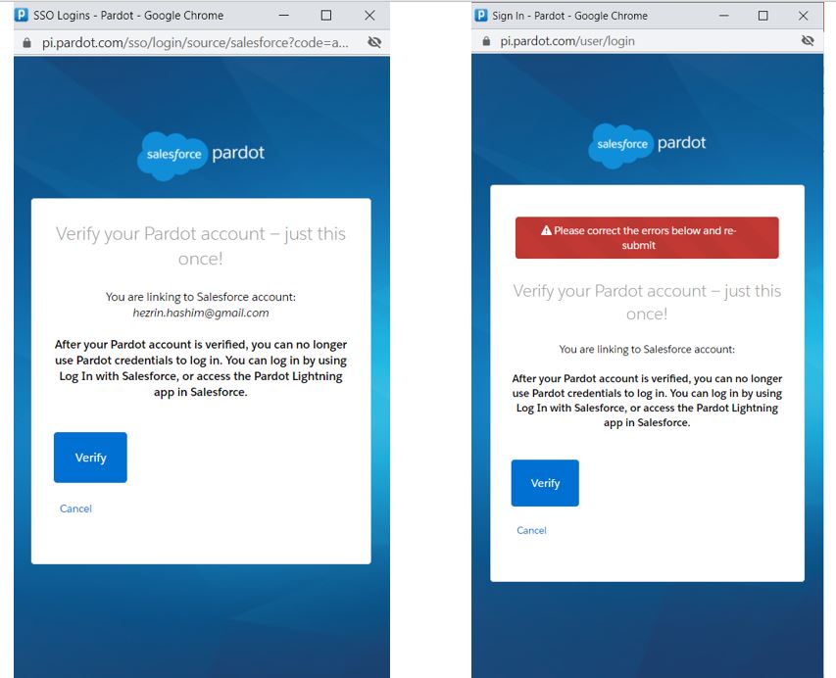Click 'Verify your Pardot account' heading in SSO window
This screenshot has height=678, width=836.
201,246
